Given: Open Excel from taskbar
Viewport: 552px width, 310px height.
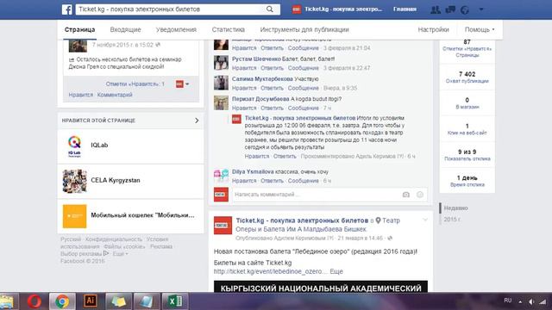Looking at the screenshot, I should click(175, 301).
